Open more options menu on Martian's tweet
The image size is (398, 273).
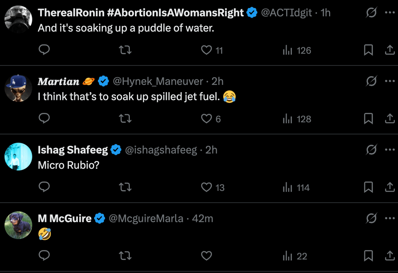pos(390,81)
